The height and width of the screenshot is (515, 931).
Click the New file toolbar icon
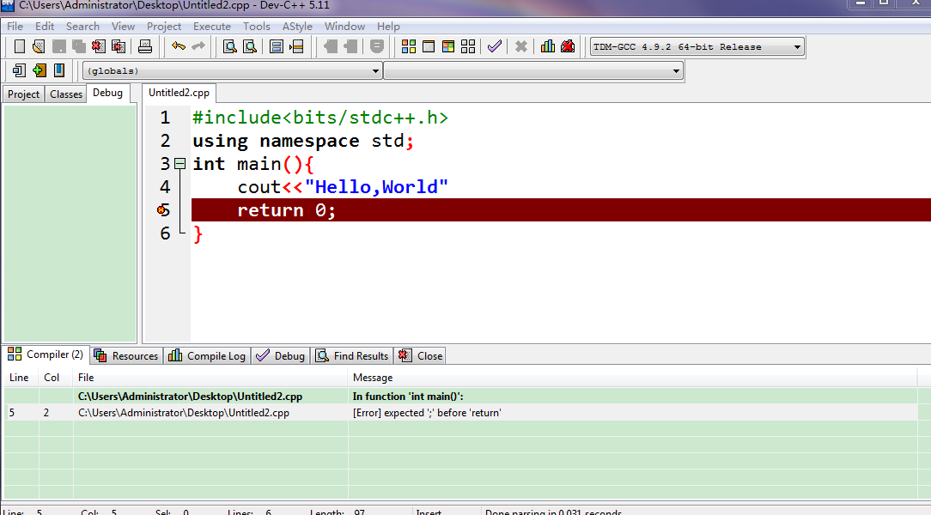19,46
